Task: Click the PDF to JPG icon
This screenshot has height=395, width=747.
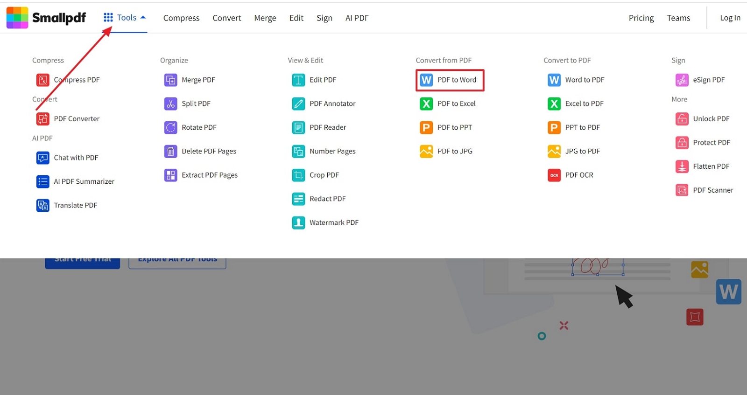Action: [426, 151]
